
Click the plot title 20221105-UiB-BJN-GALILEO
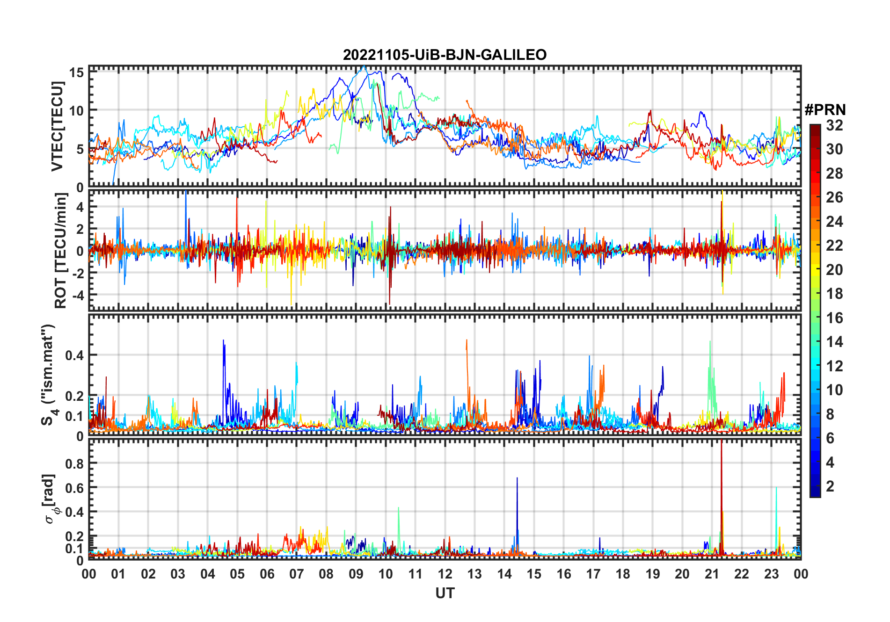(x=445, y=55)
